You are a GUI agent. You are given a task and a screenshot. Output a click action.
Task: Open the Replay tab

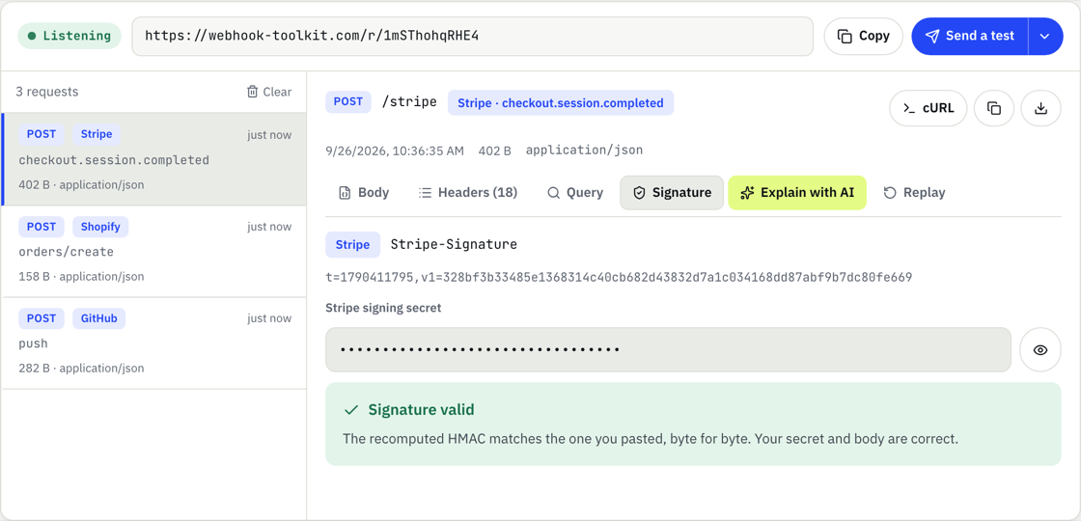[x=914, y=193]
